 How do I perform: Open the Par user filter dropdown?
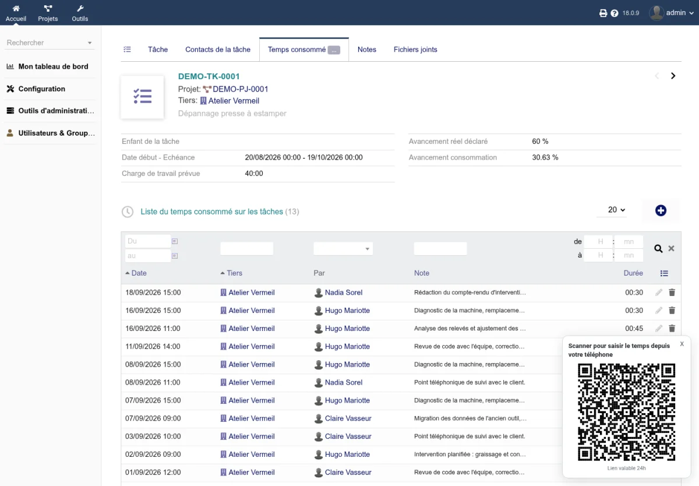[x=343, y=249]
